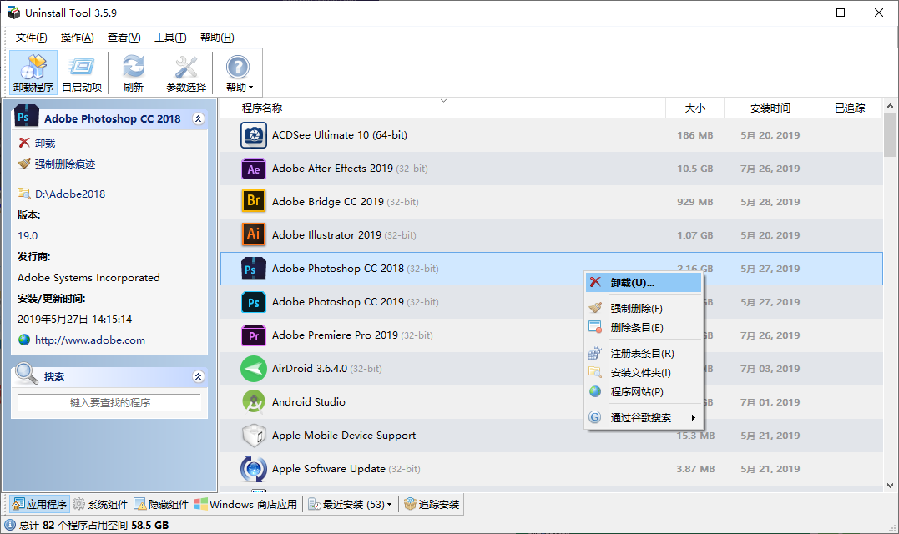Open the 文件(F) menu

[31, 38]
